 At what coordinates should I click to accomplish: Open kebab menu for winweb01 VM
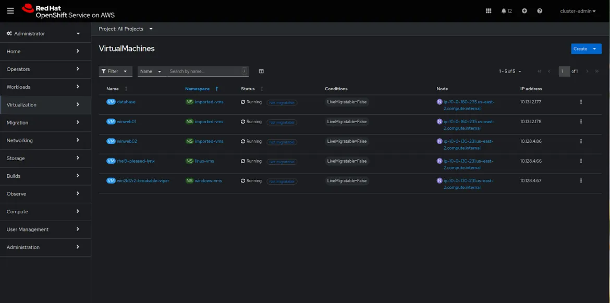click(x=581, y=122)
